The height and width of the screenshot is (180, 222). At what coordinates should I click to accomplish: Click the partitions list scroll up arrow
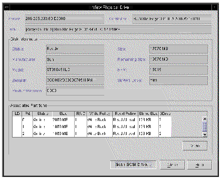(205, 119)
